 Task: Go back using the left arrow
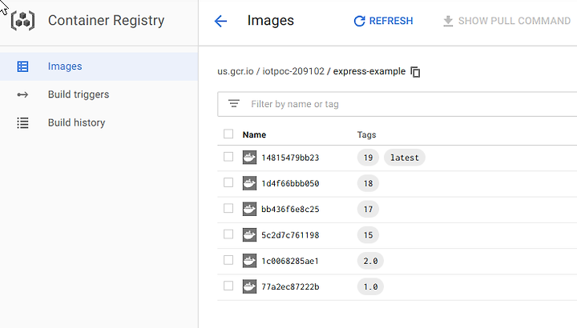(220, 21)
